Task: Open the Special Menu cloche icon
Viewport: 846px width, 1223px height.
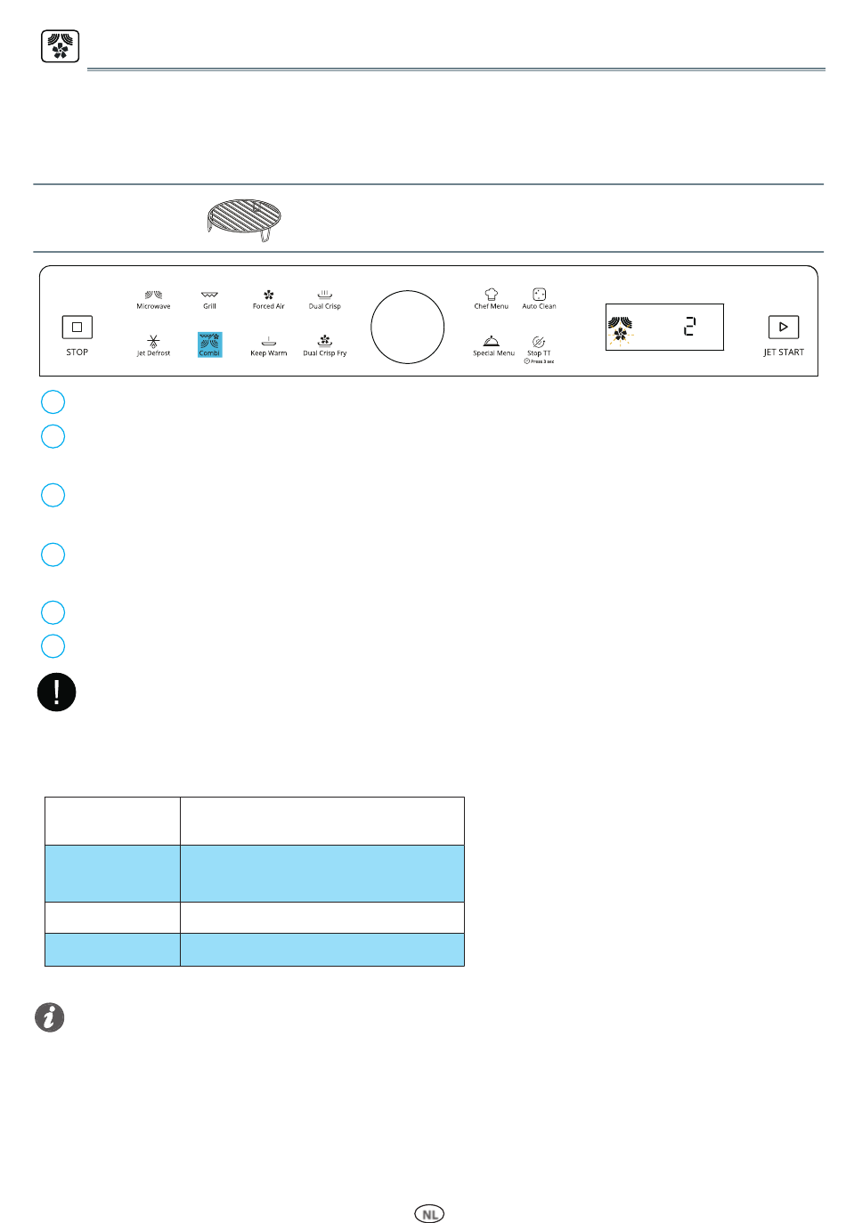Action: pos(491,342)
